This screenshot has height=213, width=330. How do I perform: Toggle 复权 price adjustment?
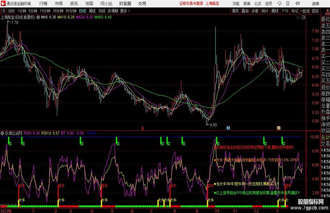236,10
